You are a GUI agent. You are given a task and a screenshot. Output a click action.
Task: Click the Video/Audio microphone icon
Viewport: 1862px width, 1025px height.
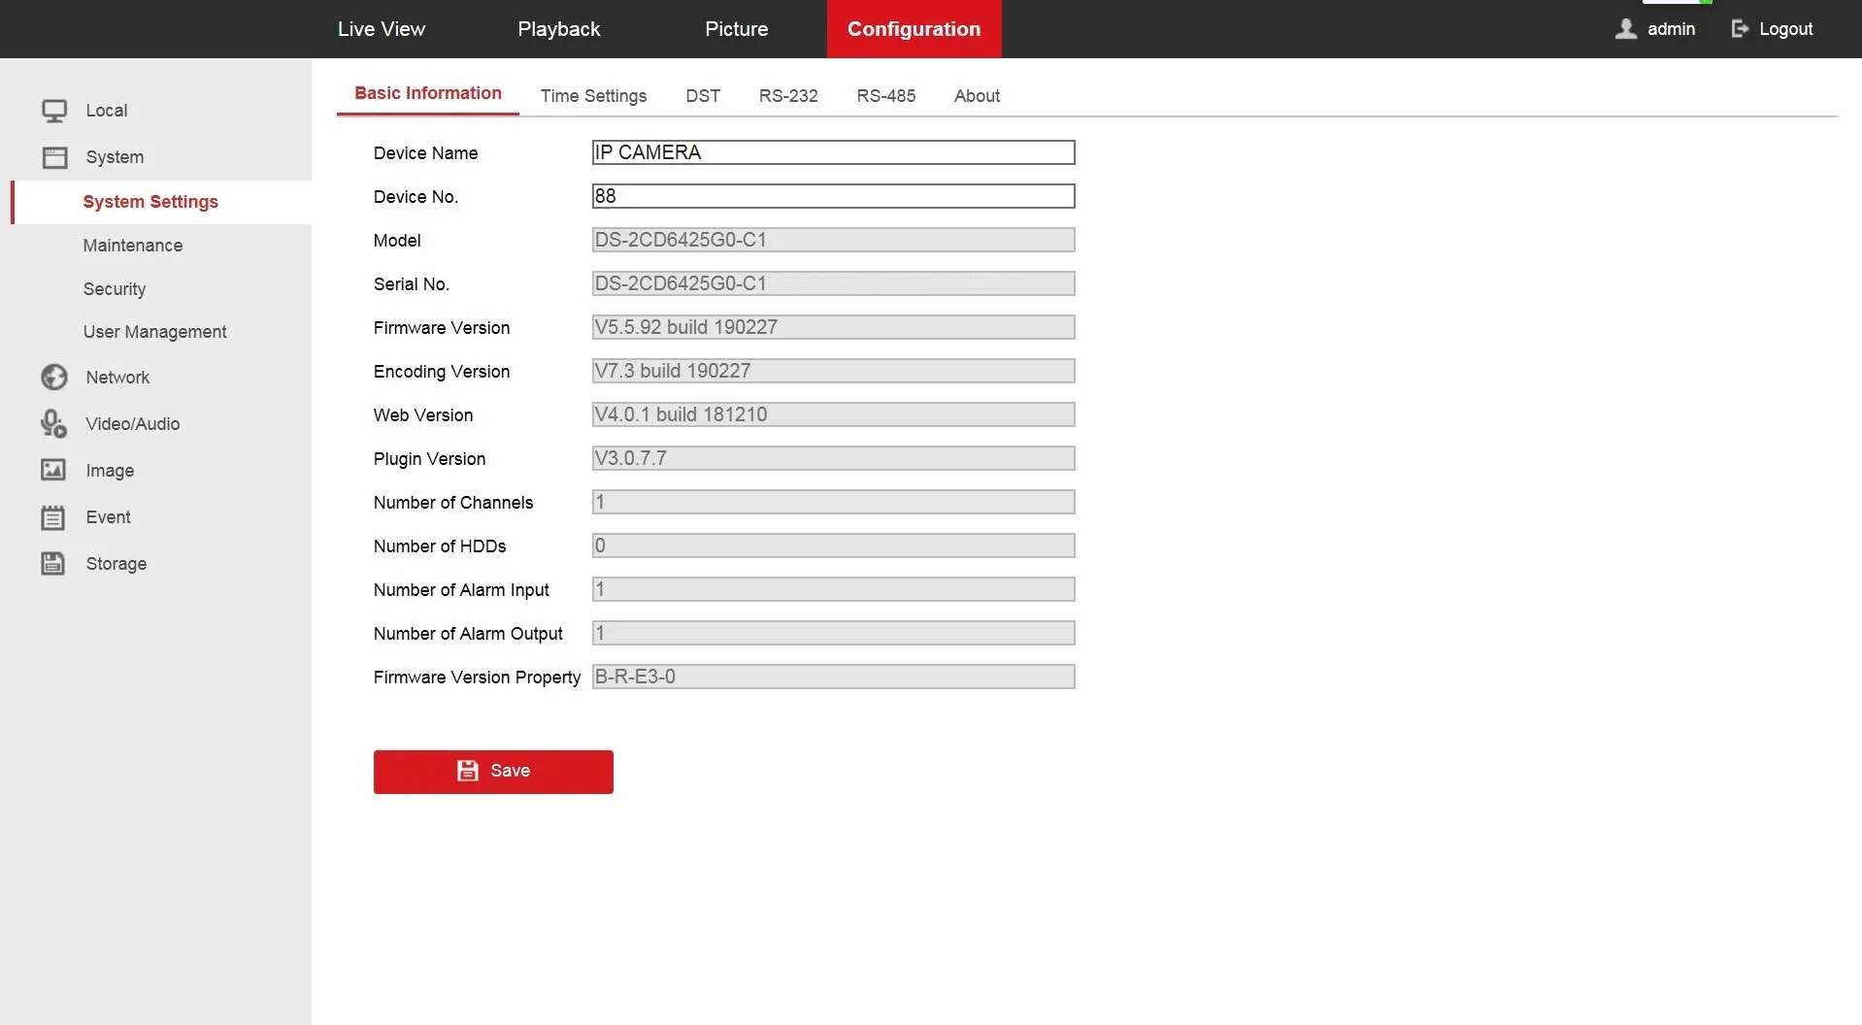click(x=54, y=423)
